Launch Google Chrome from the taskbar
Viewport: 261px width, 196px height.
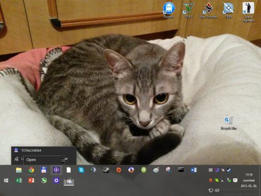coord(31,170)
